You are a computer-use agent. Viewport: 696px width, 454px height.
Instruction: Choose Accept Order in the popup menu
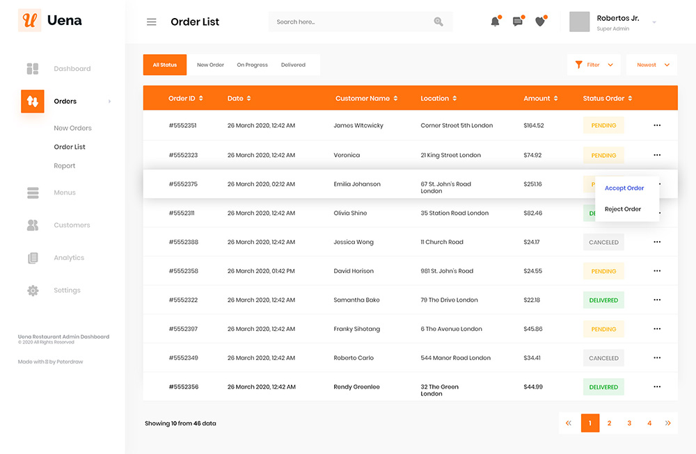coord(624,188)
